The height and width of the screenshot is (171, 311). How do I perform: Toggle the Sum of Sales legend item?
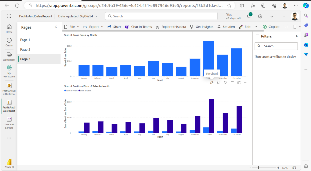tap(86, 91)
